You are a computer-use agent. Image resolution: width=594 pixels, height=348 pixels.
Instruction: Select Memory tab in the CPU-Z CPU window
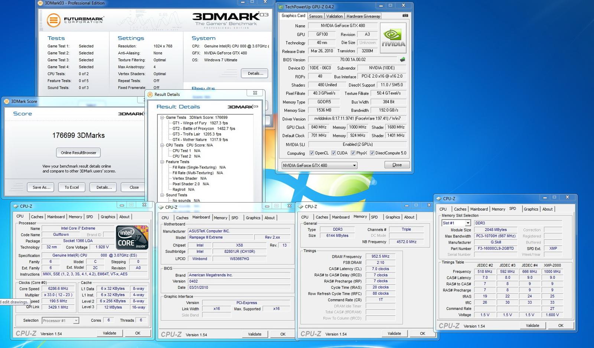75,217
